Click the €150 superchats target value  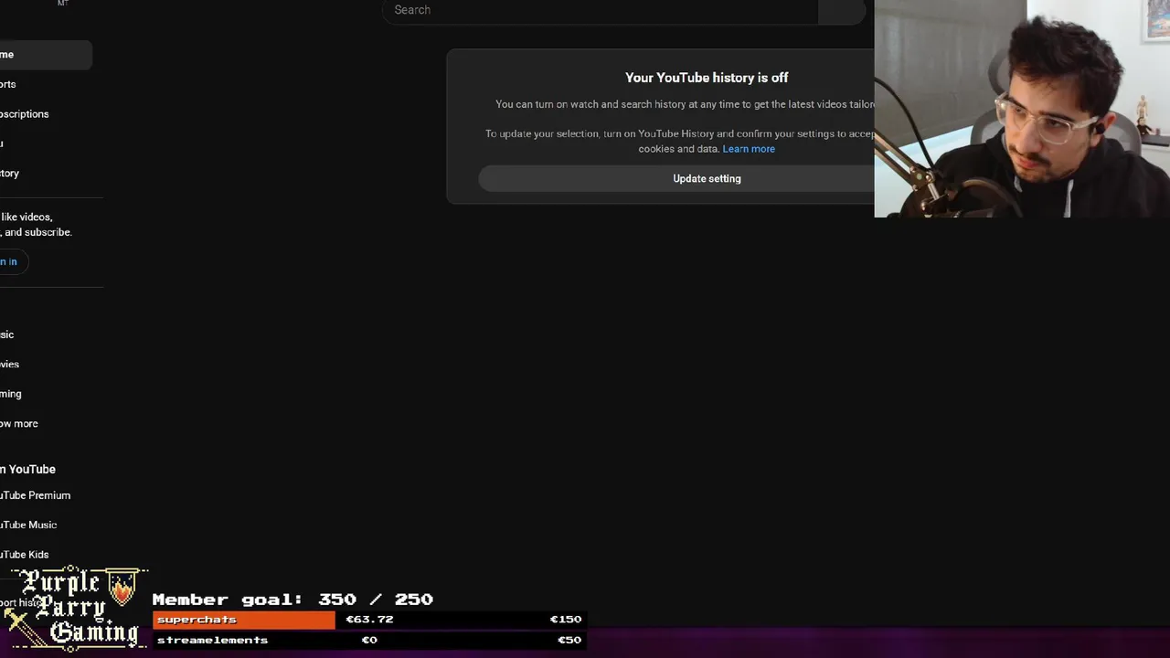565,620
